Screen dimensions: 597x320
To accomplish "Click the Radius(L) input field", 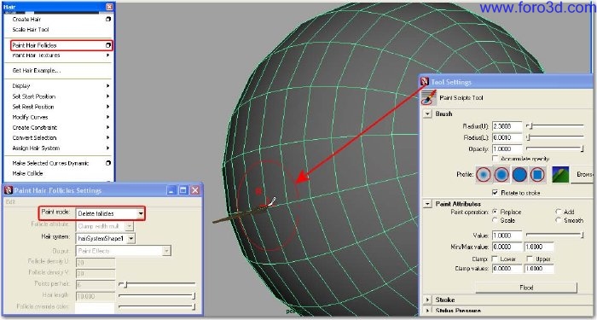I will point(507,137).
